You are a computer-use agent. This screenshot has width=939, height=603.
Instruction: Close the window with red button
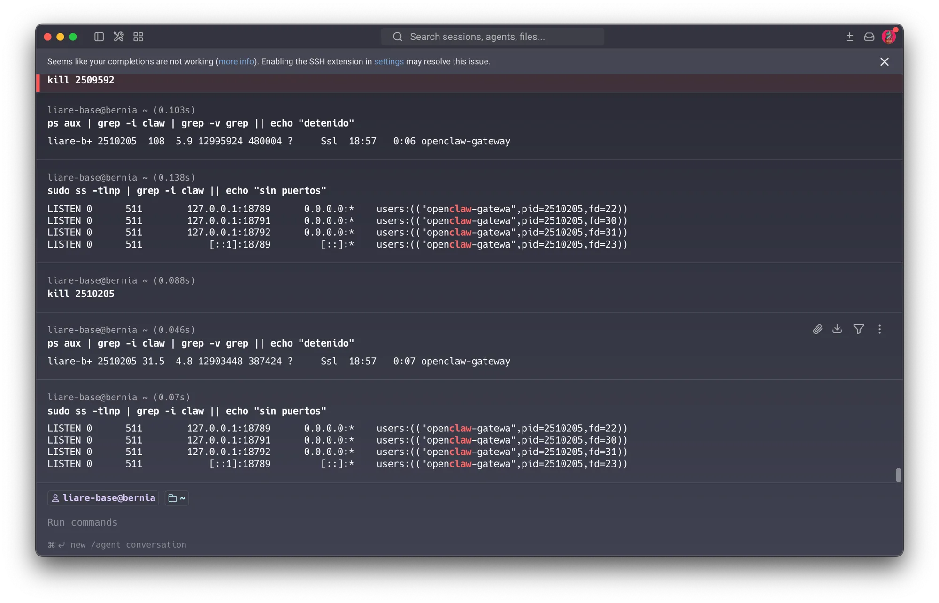(x=47, y=37)
